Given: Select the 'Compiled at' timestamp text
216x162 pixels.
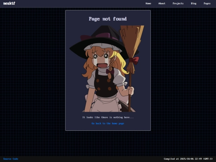Looking at the screenshot, I should (x=188, y=159).
